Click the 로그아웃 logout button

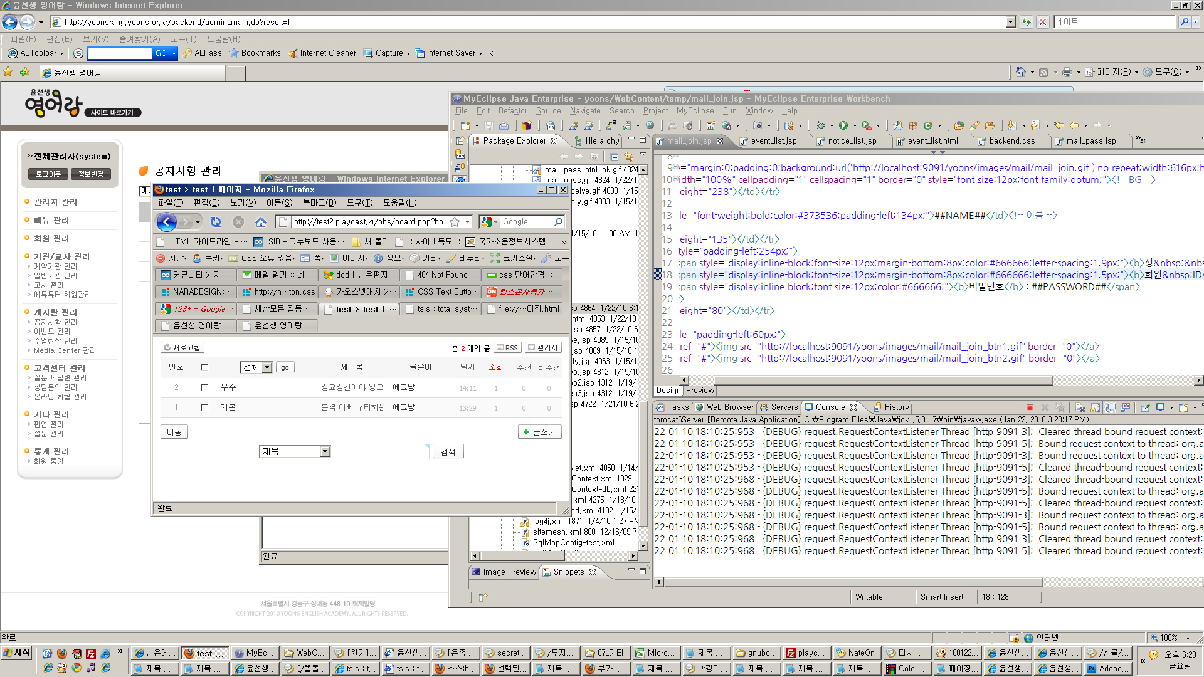tap(48, 174)
